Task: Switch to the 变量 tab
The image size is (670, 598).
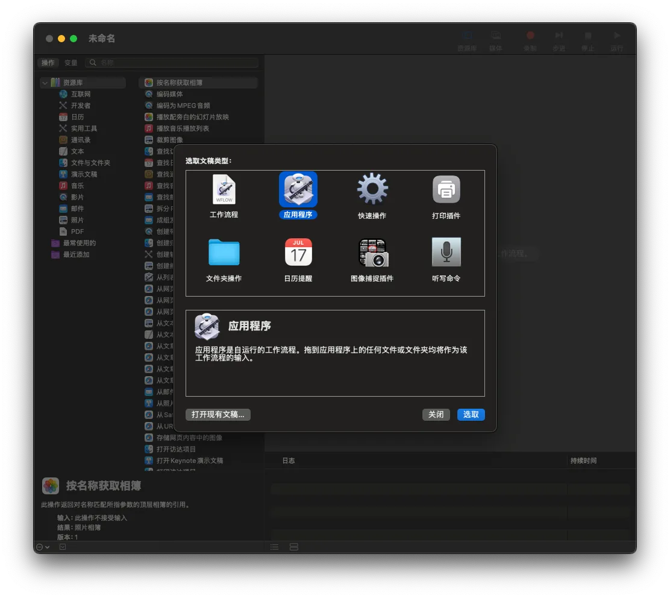Action: pyautogui.click(x=71, y=63)
